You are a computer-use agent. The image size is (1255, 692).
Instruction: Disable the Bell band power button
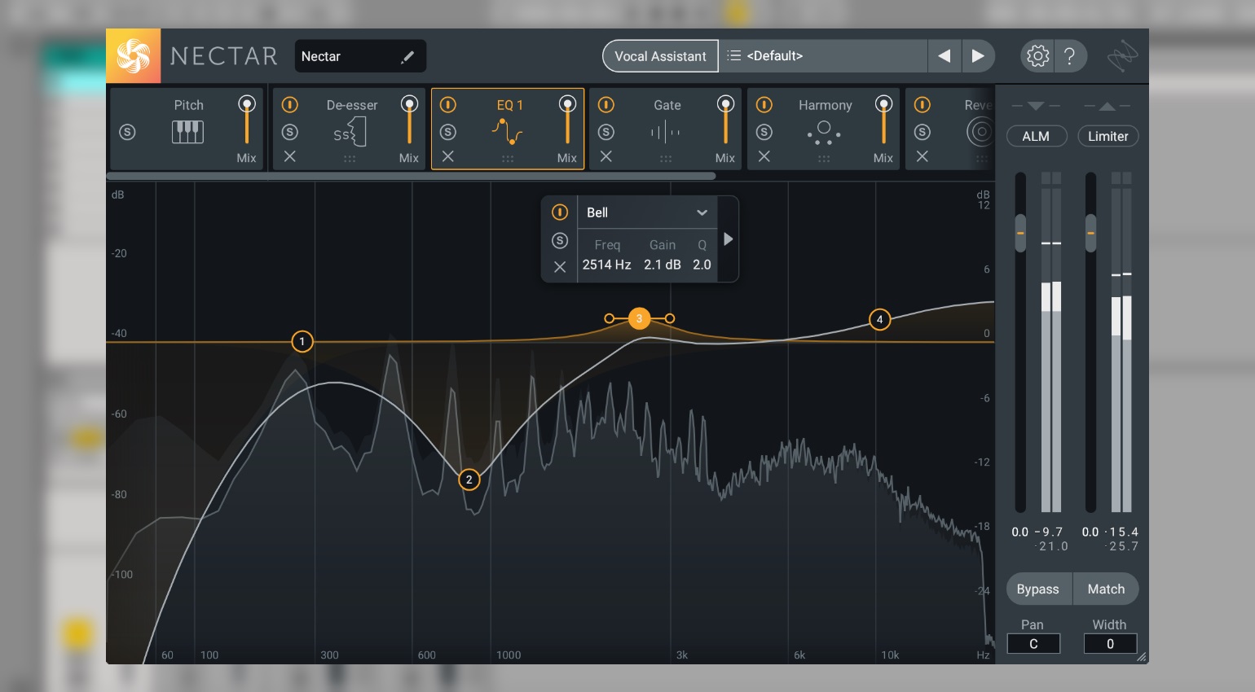560,212
